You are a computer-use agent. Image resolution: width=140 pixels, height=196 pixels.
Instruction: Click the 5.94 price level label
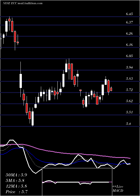[x=129, y=67]
